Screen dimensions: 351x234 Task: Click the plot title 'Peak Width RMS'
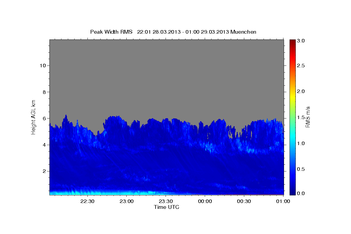point(111,32)
